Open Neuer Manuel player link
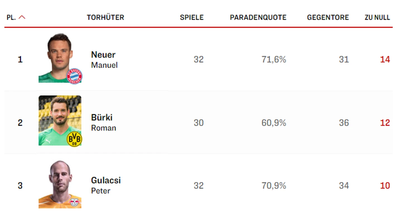The image size is (407, 214). pyautogui.click(x=104, y=59)
